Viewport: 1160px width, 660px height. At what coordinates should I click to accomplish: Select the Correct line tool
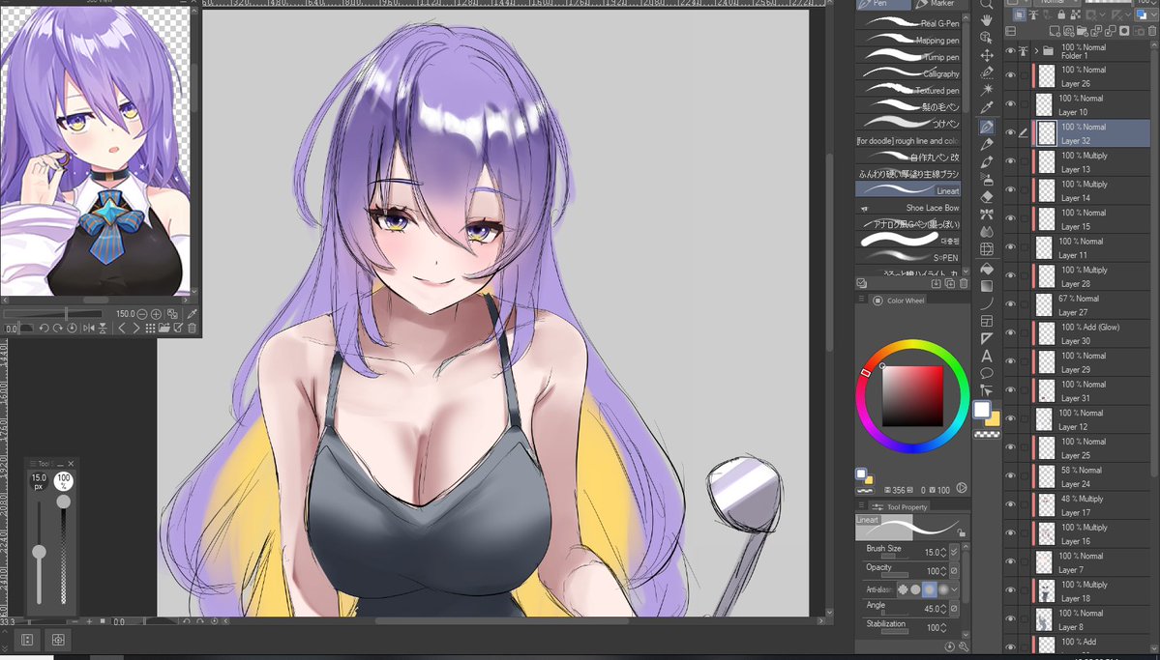(x=986, y=390)
